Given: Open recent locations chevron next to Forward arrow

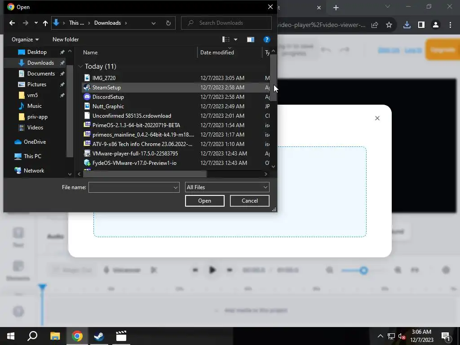Looking at the screenshot, I should 36,23.
